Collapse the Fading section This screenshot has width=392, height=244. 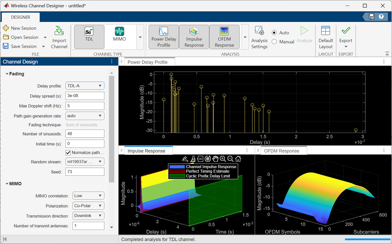pos(6,74)
